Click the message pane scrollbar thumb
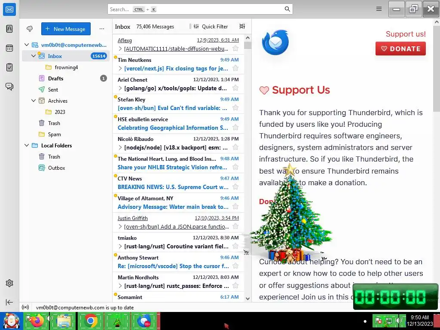Viewport: 440px width, 330px height. pos(437,69)
